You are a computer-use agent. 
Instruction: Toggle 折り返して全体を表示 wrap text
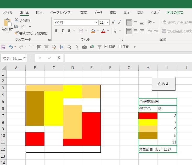(x=177, y=23)
